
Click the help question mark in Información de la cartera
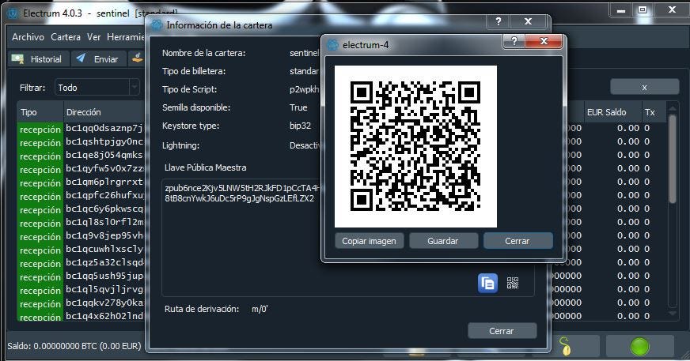click(499, 21)
